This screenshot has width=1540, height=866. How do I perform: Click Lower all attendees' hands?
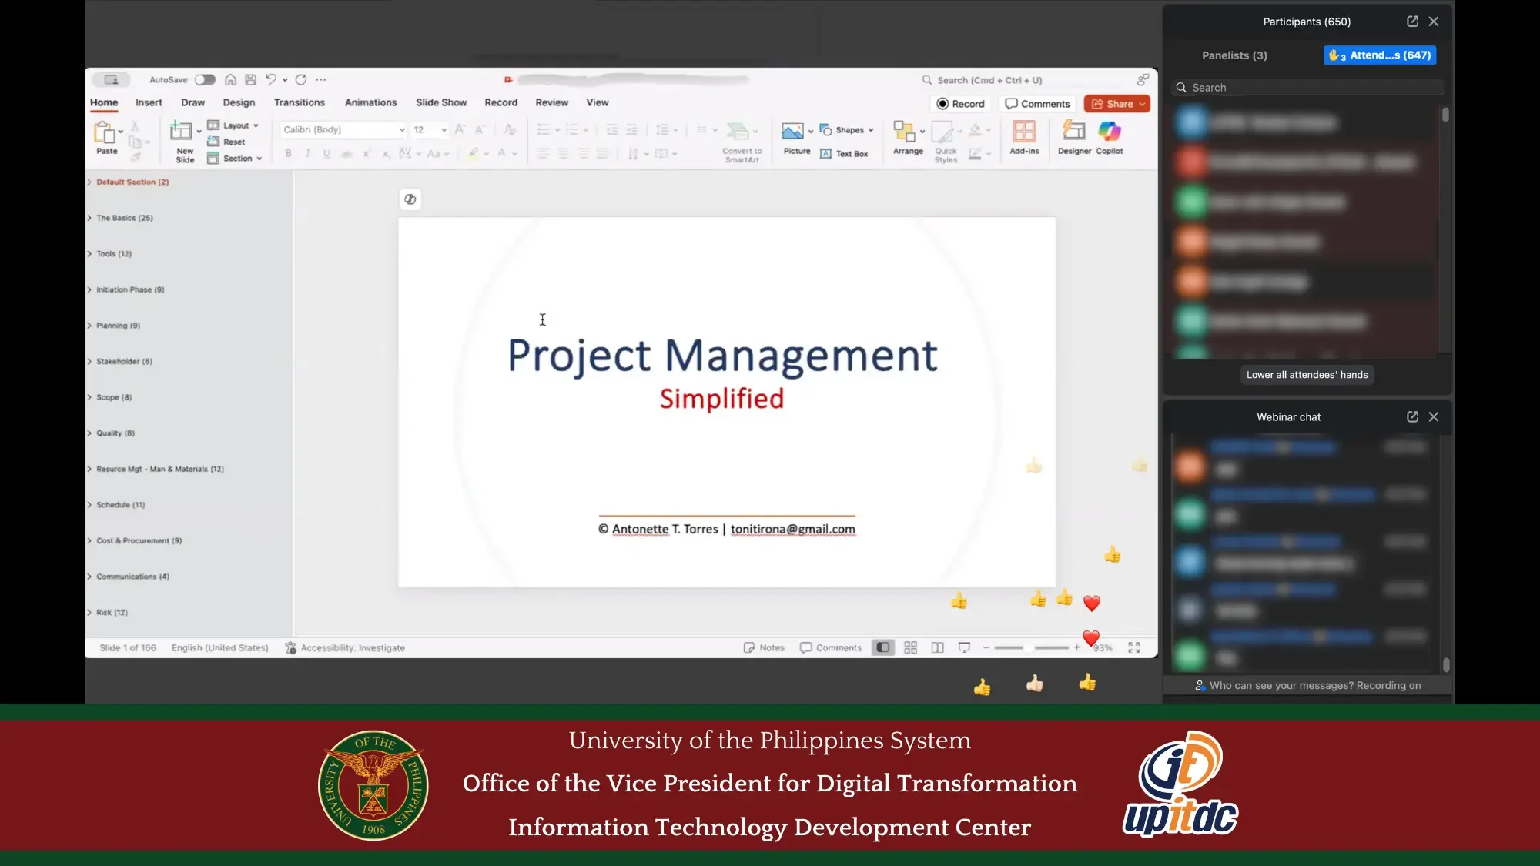pyautogui.click(x=1307, y=375)
